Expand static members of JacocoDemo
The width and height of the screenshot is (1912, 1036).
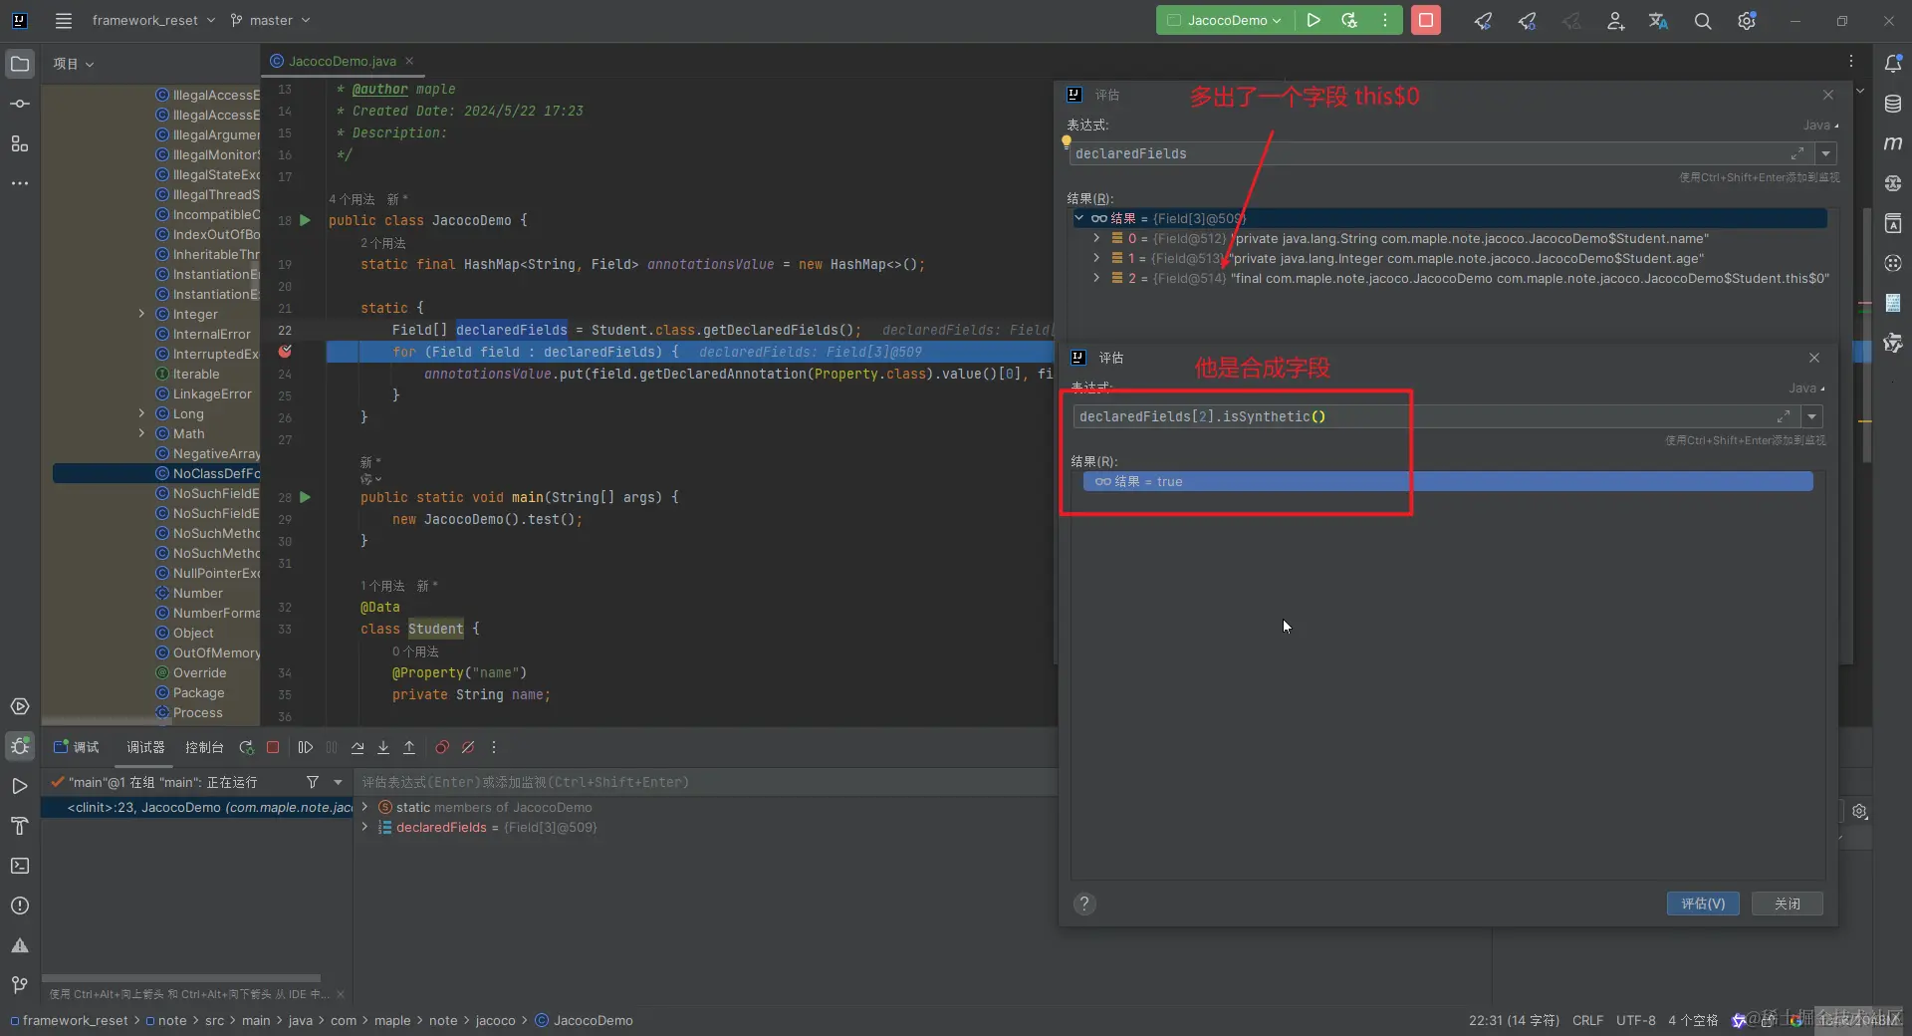[364, 807]
